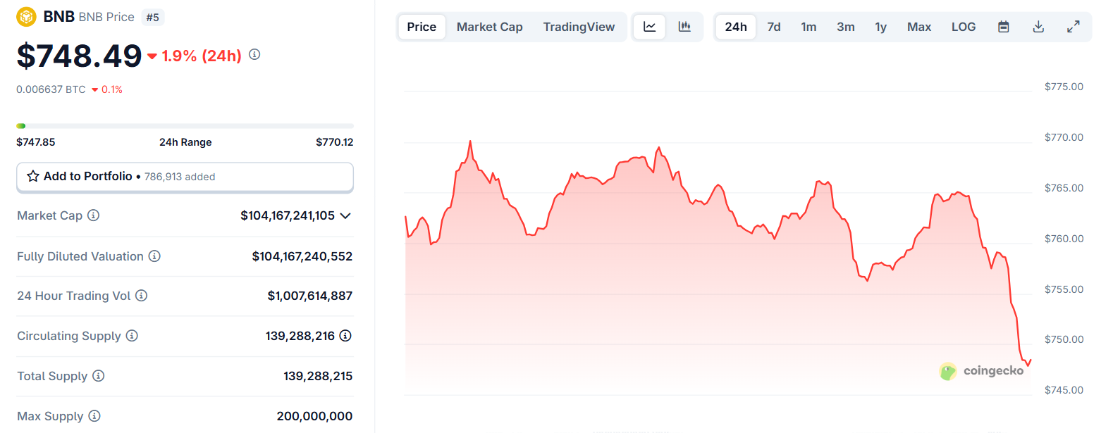This screenshot has height=433, width=1113.
Task: Open the 24h price change info icon
Action: click(254, 54)
